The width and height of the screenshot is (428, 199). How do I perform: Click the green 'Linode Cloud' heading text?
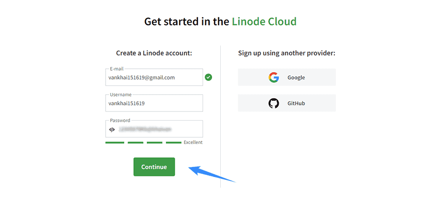264,22
